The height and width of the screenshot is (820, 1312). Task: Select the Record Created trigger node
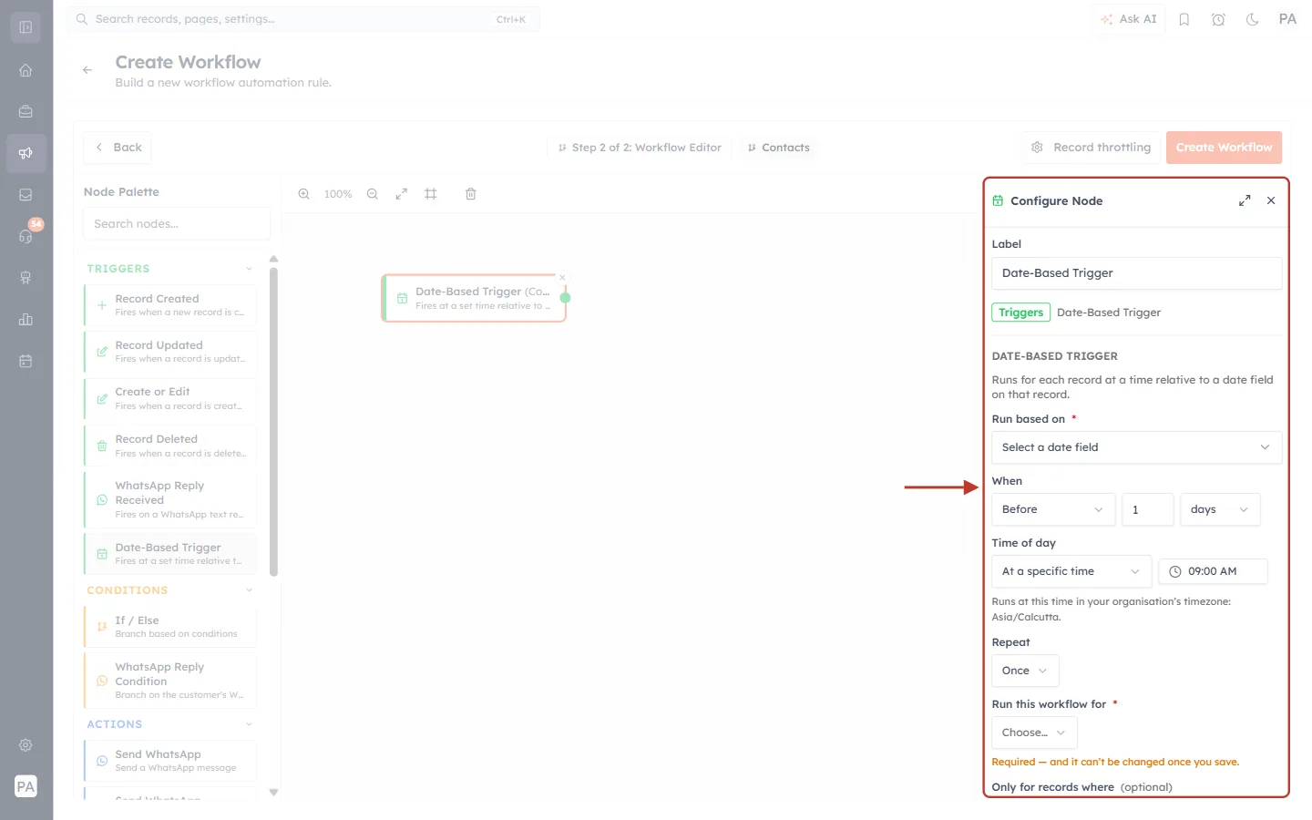click(x=170, y=305)
